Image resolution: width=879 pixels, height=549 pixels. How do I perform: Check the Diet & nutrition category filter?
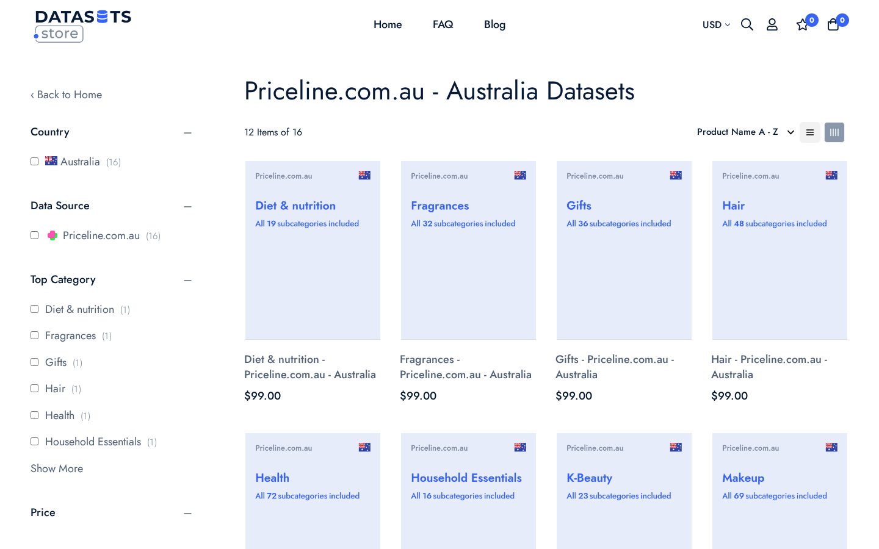point(35,309)
